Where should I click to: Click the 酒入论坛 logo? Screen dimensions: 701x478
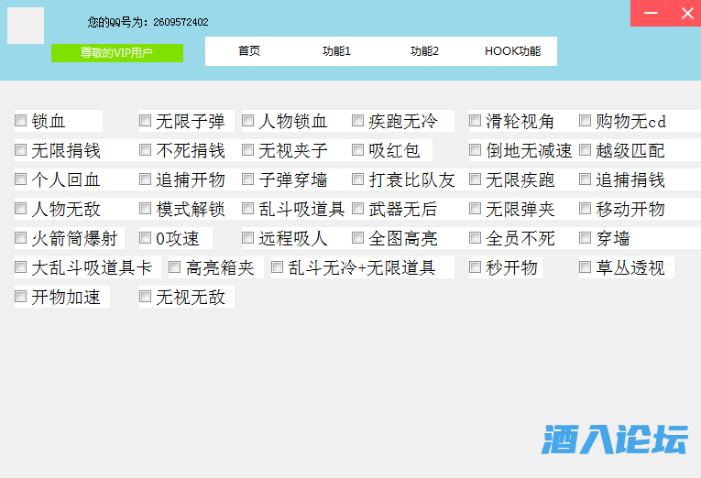point(614,440)
